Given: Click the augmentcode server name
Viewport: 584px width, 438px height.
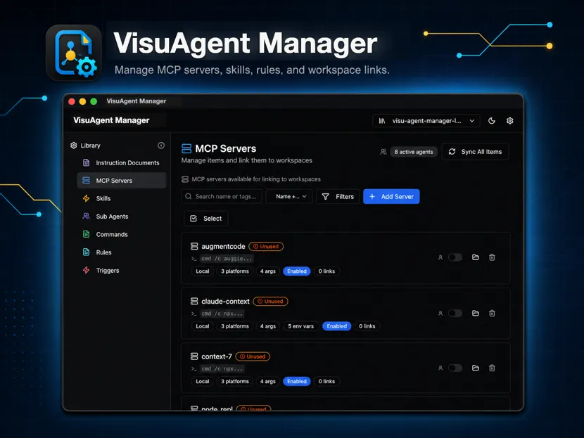Looking at the screenshot, I should tap(223, 246).
